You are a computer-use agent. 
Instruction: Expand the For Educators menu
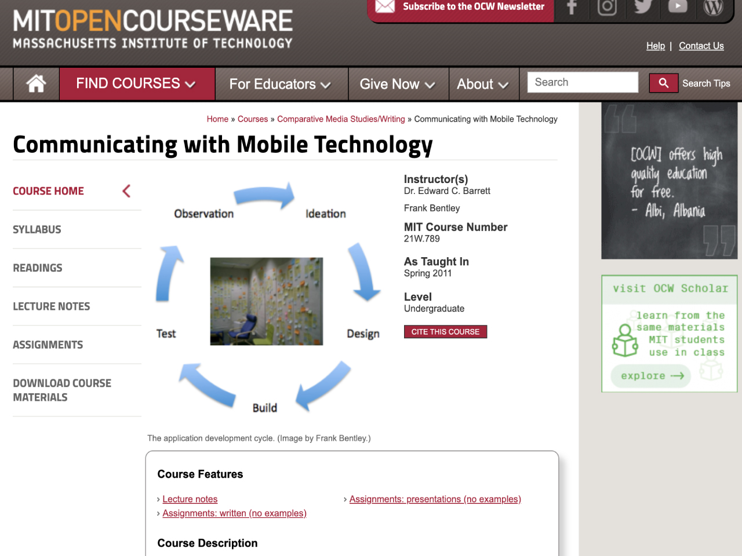(x=281, y=85)
